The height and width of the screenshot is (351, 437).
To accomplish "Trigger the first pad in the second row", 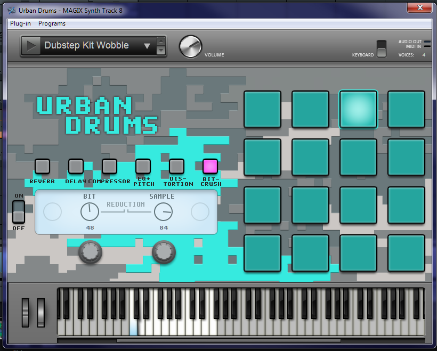I will [x=262, y=158].
